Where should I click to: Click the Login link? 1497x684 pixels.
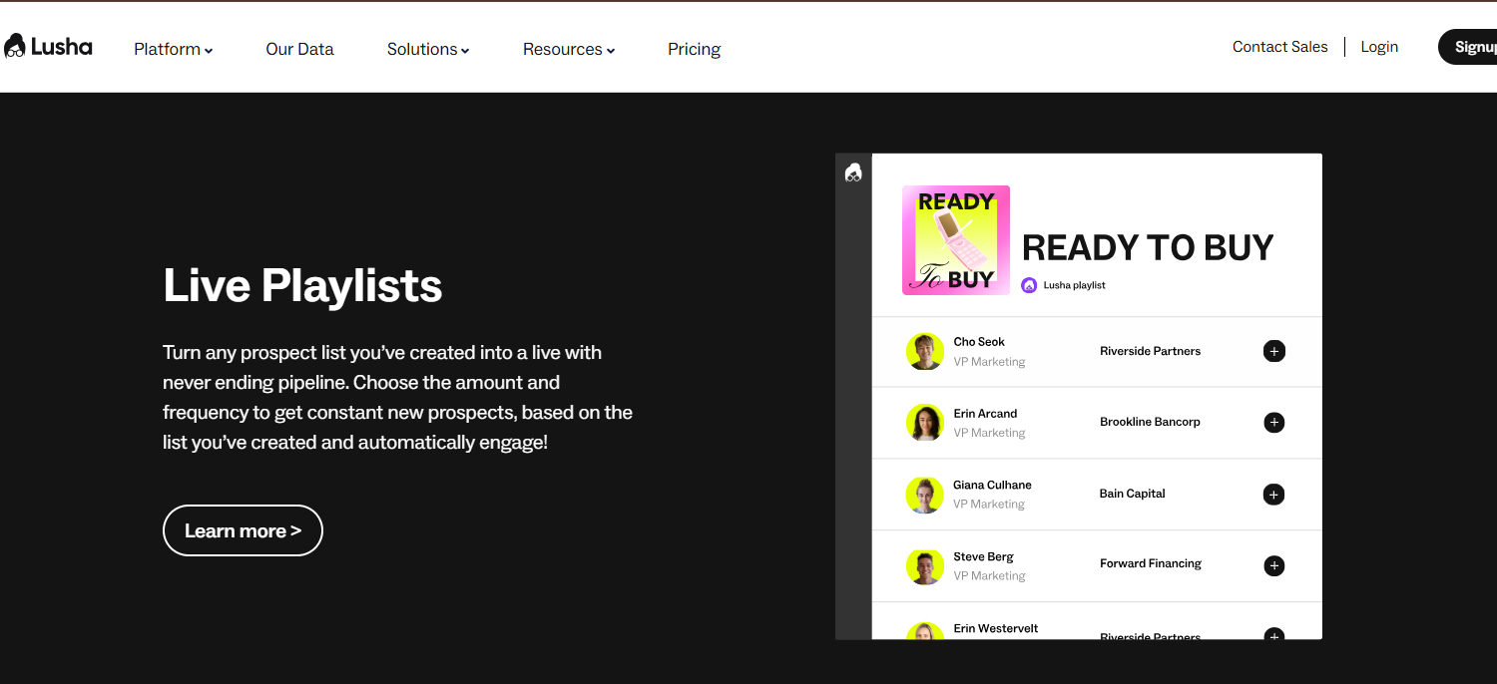[1379, 47]
